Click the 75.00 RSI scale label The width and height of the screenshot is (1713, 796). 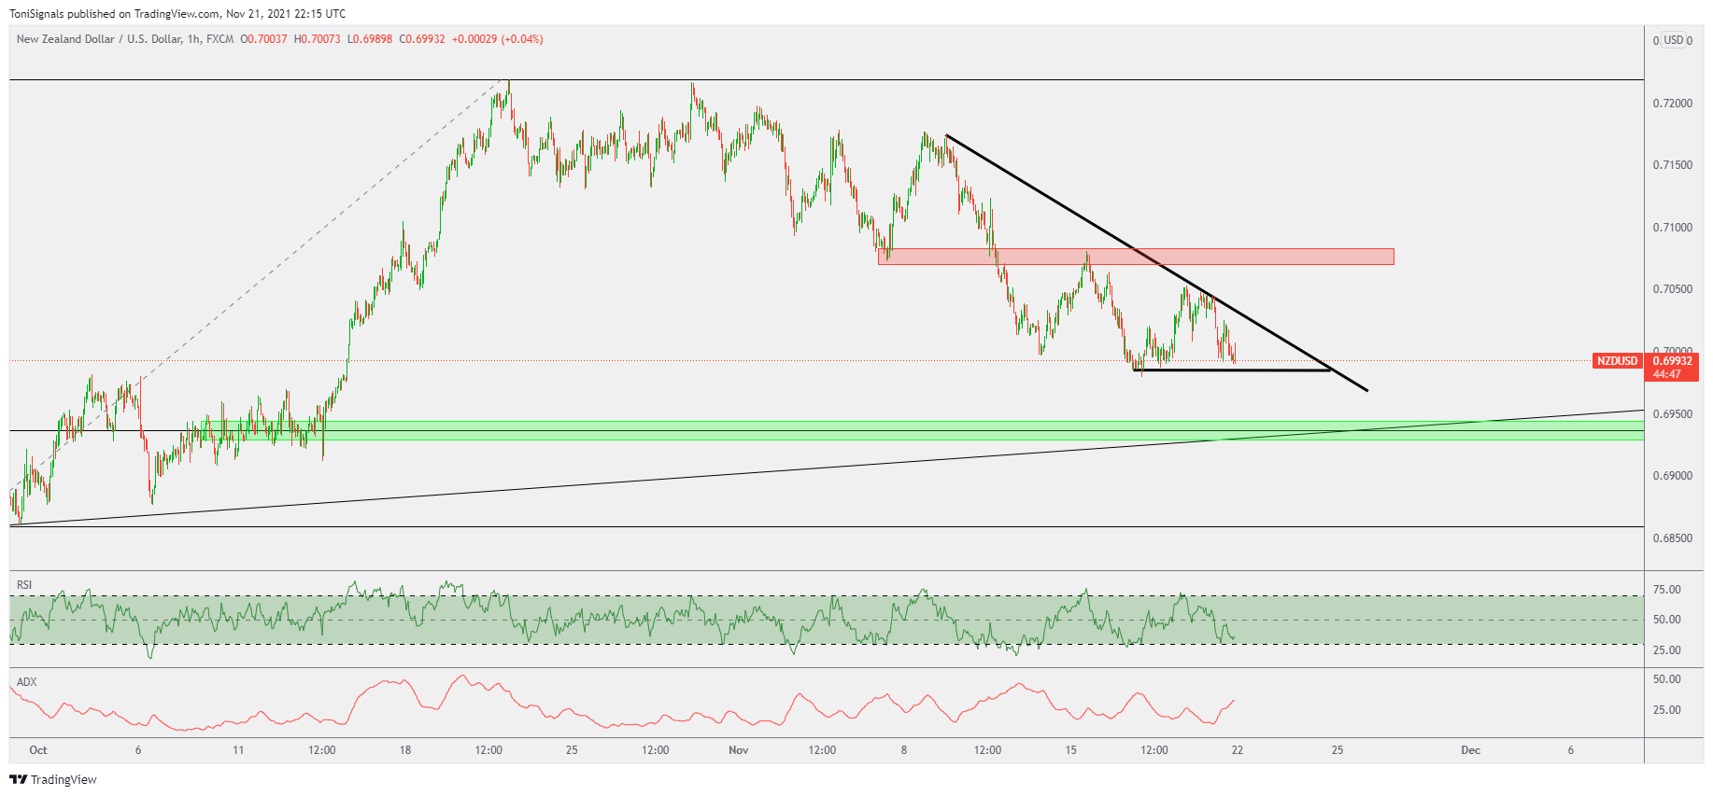tap(1666, 590)
